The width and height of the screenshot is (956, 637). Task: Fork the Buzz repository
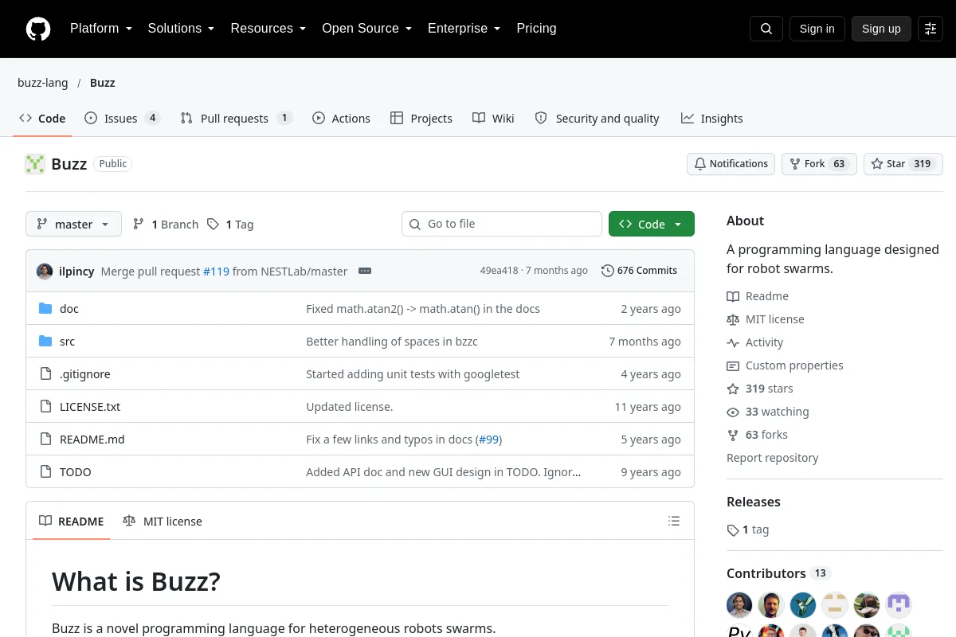[819, 164]
